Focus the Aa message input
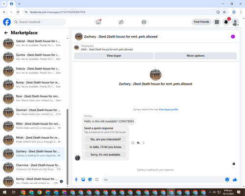Viewport: 245px width, 196px height. point(163,180)
